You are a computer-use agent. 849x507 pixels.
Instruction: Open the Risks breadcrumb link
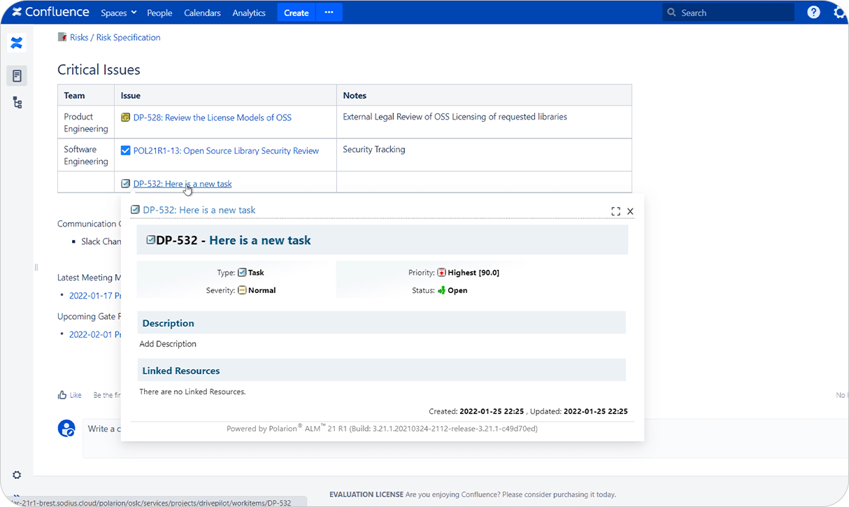(x=78, y=38)
